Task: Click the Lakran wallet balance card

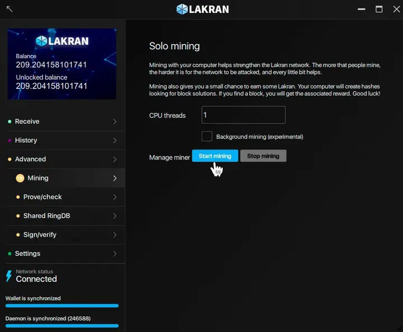Action: pyautogui.click(x=62, y=64)
